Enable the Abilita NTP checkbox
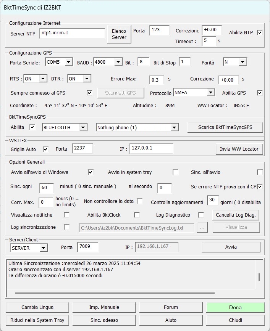270x331 pixels. pyautogui.click(x=260, y=33)
